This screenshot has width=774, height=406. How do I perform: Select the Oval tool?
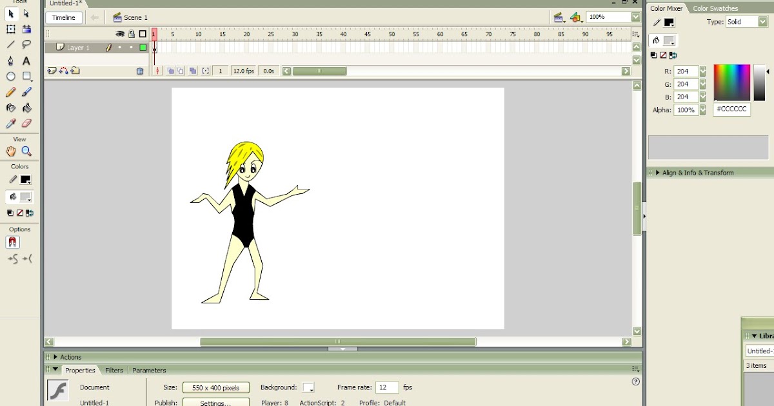click(11, 76)
